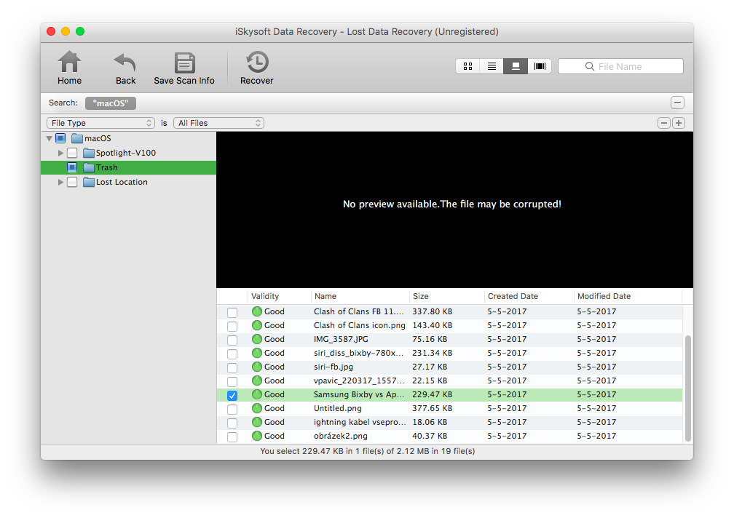
Task: Click the 143.40 KB size cell
Action: pos(432,325)
